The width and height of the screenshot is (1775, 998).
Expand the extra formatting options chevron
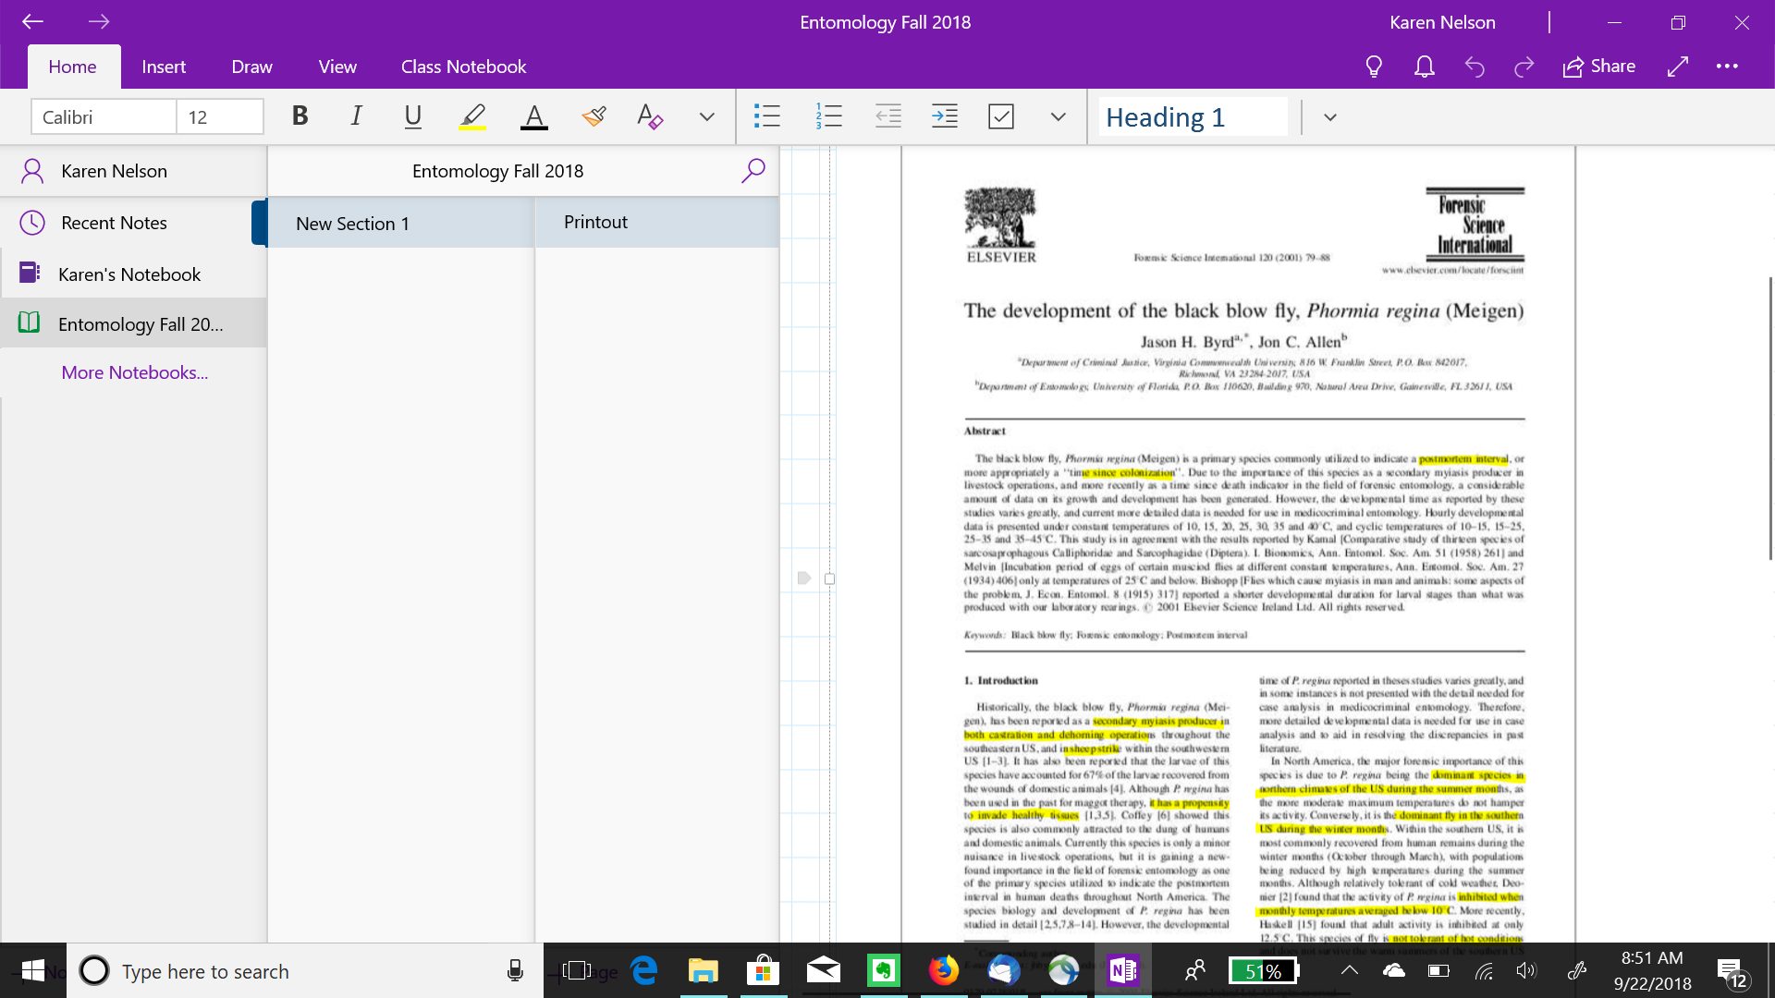coord(705,116)
